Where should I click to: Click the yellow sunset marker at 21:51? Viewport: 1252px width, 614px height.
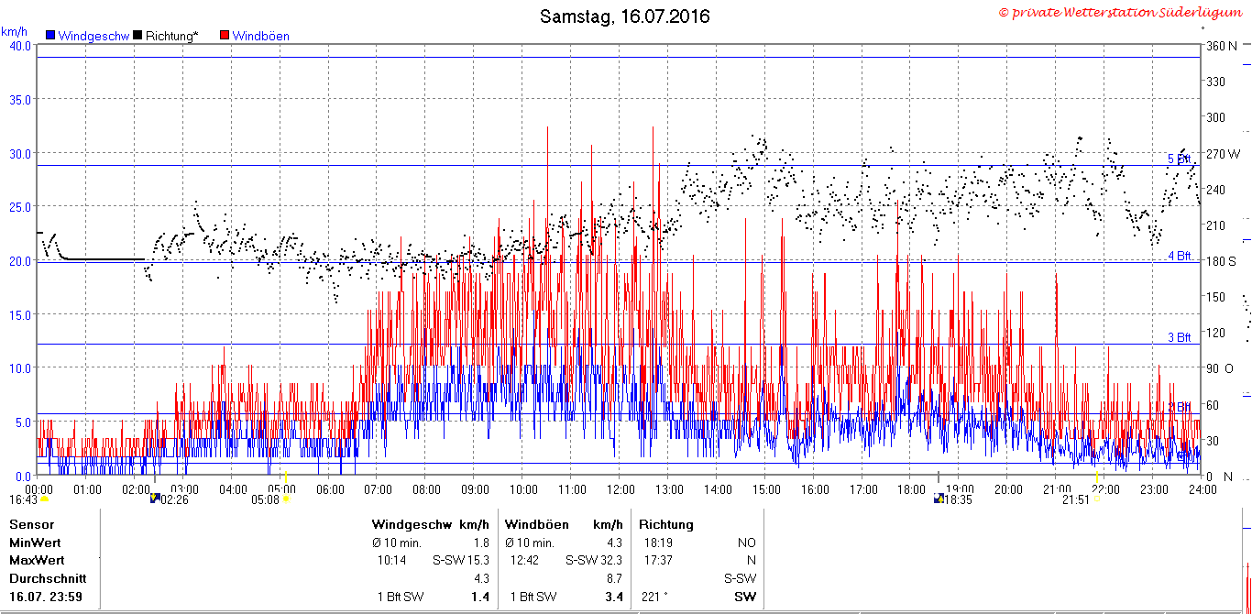pyautogui.click(x=1096, y=499)
